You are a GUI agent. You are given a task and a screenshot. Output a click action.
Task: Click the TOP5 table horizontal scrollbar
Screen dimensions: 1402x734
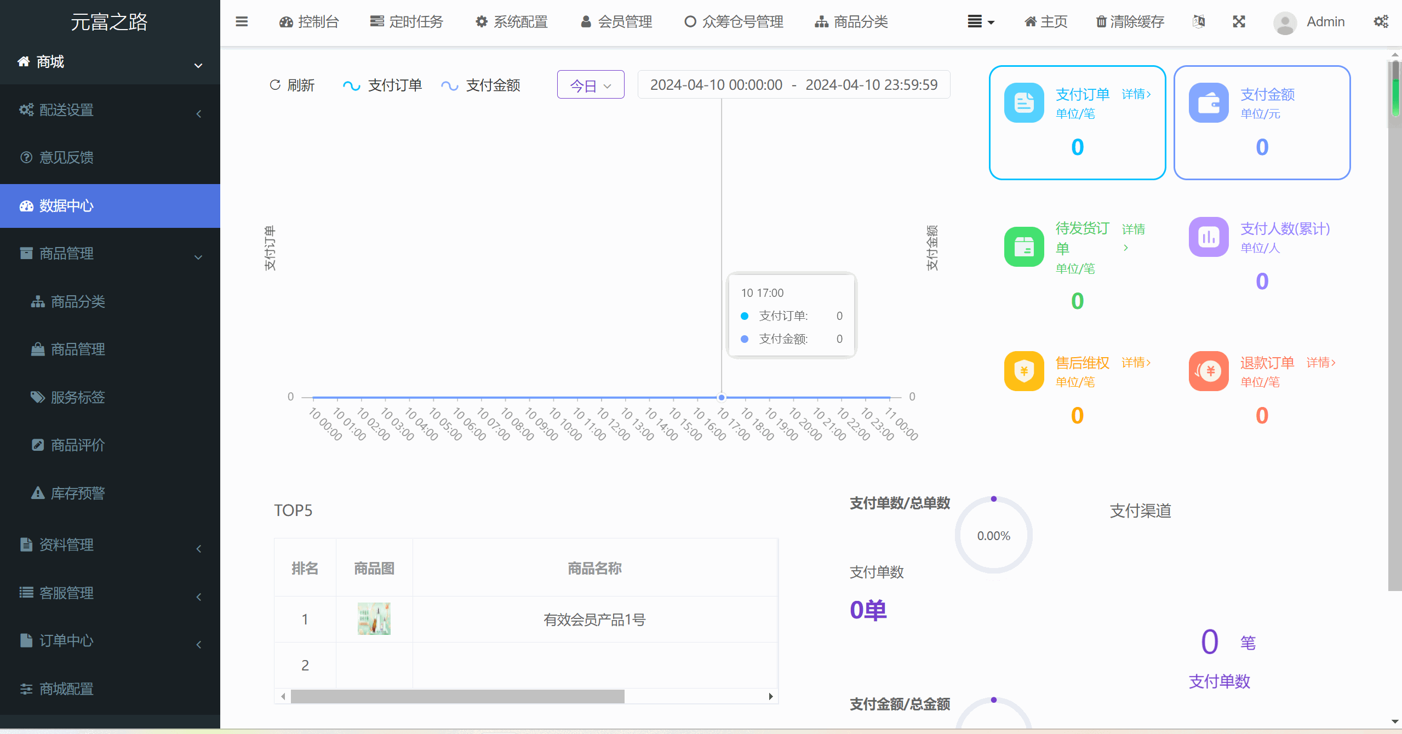click(457, 696)
